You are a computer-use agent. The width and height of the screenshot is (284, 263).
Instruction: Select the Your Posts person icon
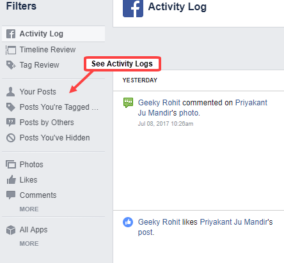pos(11,92)
